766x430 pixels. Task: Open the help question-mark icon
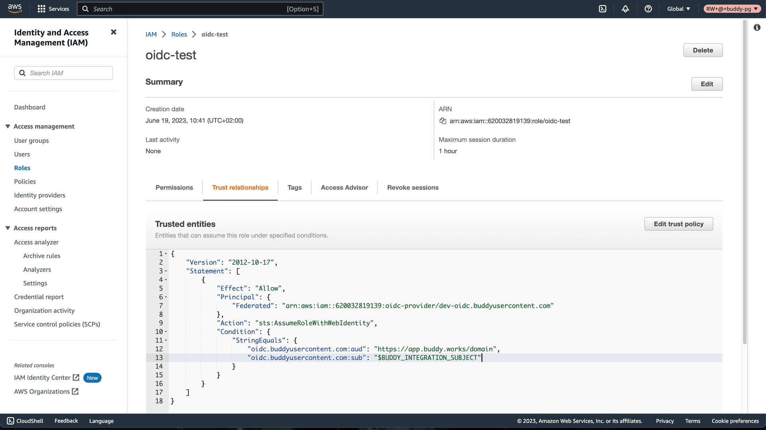click(648, 9)
